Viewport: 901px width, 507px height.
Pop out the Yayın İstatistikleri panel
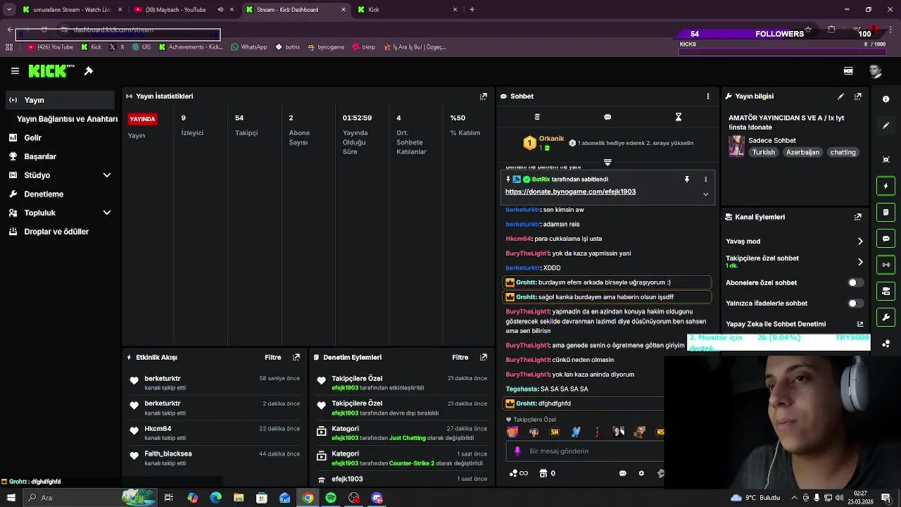point(483,96)
